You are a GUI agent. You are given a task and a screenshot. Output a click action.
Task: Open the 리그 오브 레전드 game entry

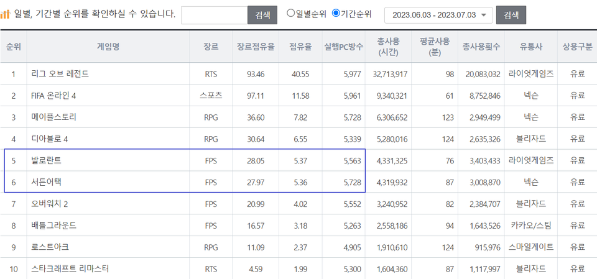coord(60,74)
